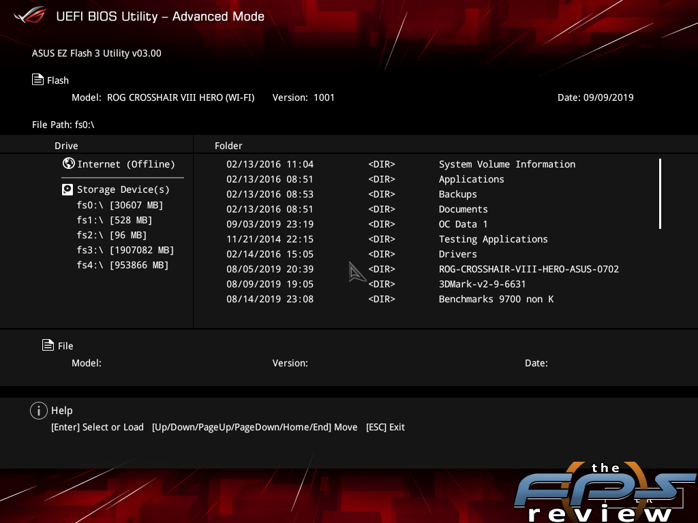Click the 08/14/2019 23:08 date entry
Image resolution: width=698 pixels, height=523 pixels.
270,299
